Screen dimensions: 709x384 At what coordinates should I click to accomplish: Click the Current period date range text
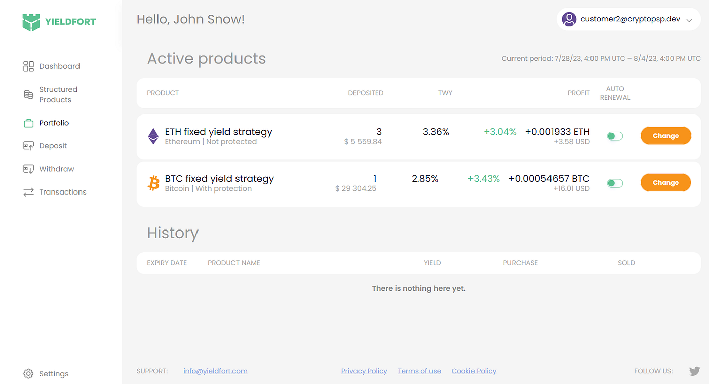(601, 59)
